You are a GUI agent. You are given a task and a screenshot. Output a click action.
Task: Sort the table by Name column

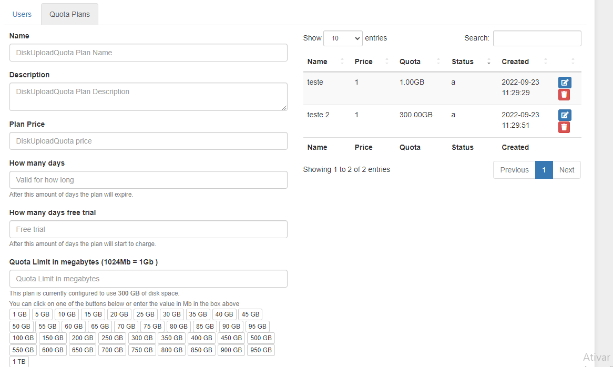(316, 62)
